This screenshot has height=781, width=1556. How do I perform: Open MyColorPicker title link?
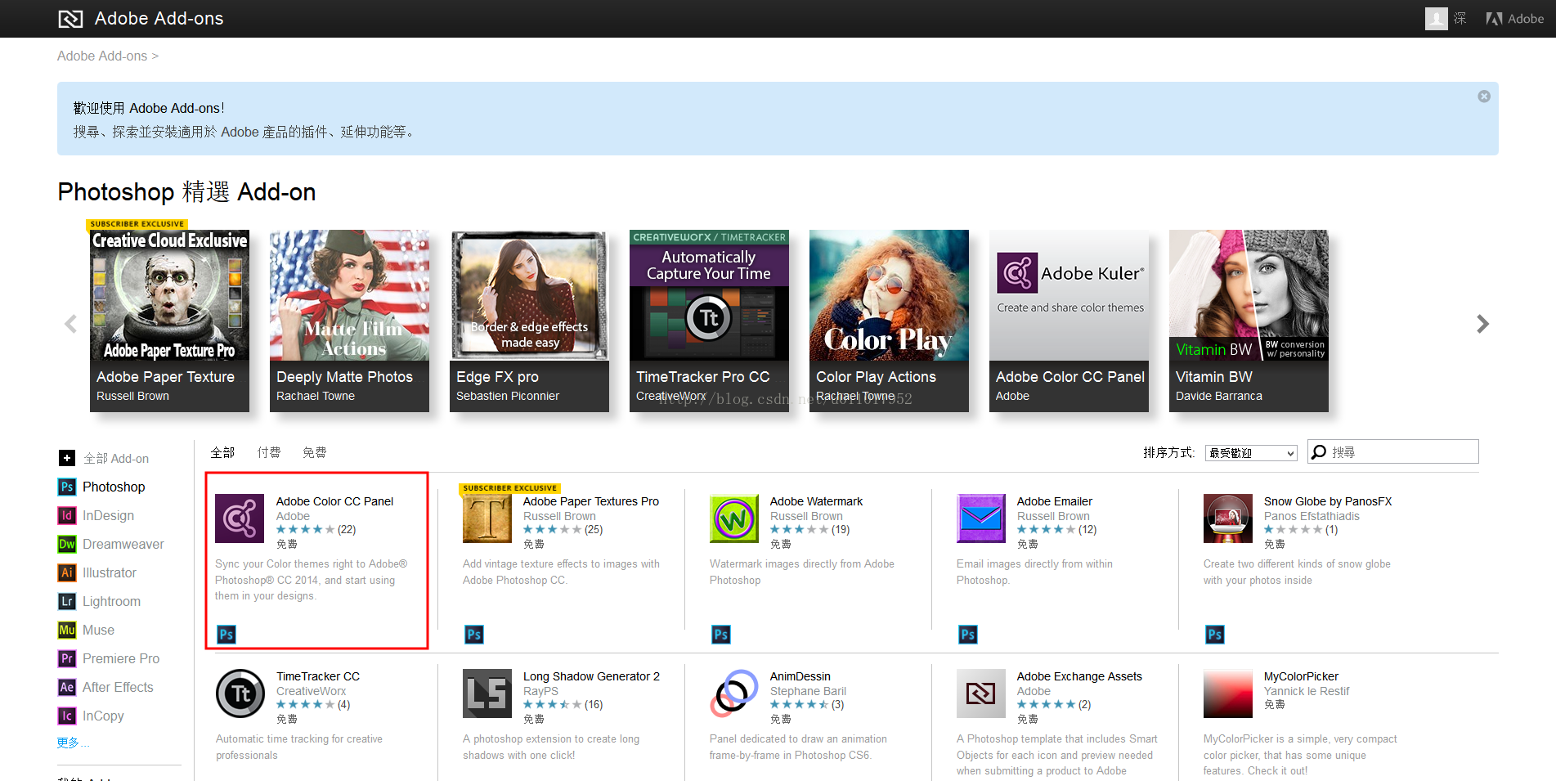(1301, 676)
